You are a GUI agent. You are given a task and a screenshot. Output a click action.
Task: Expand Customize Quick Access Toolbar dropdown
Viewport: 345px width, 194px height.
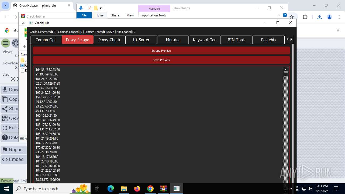point(101,8)
